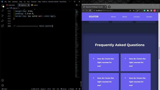Open the Extensions view
This screenshot has height=90, width=160.
pos(3,26)
